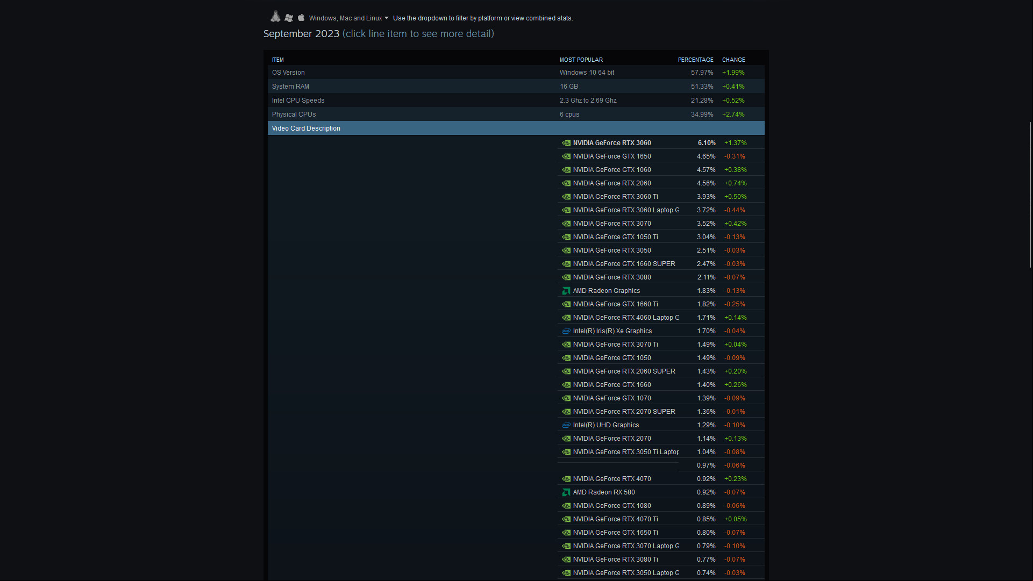
Task: Collapse the Video Card Description row
Action: pyautogui.click(x=516, y=128)
